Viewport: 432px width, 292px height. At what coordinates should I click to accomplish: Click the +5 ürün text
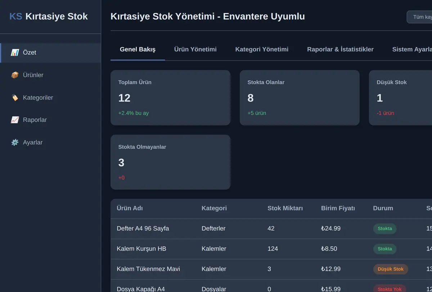tap(257, 113)
